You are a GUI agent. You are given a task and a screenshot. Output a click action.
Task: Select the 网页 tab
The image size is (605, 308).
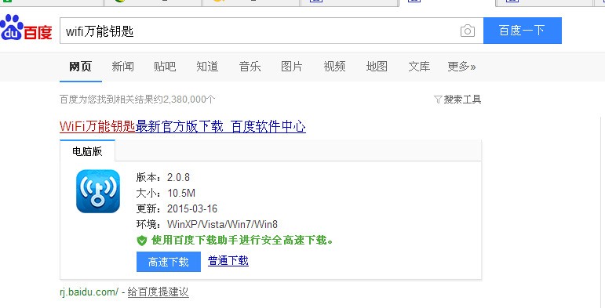80,67
